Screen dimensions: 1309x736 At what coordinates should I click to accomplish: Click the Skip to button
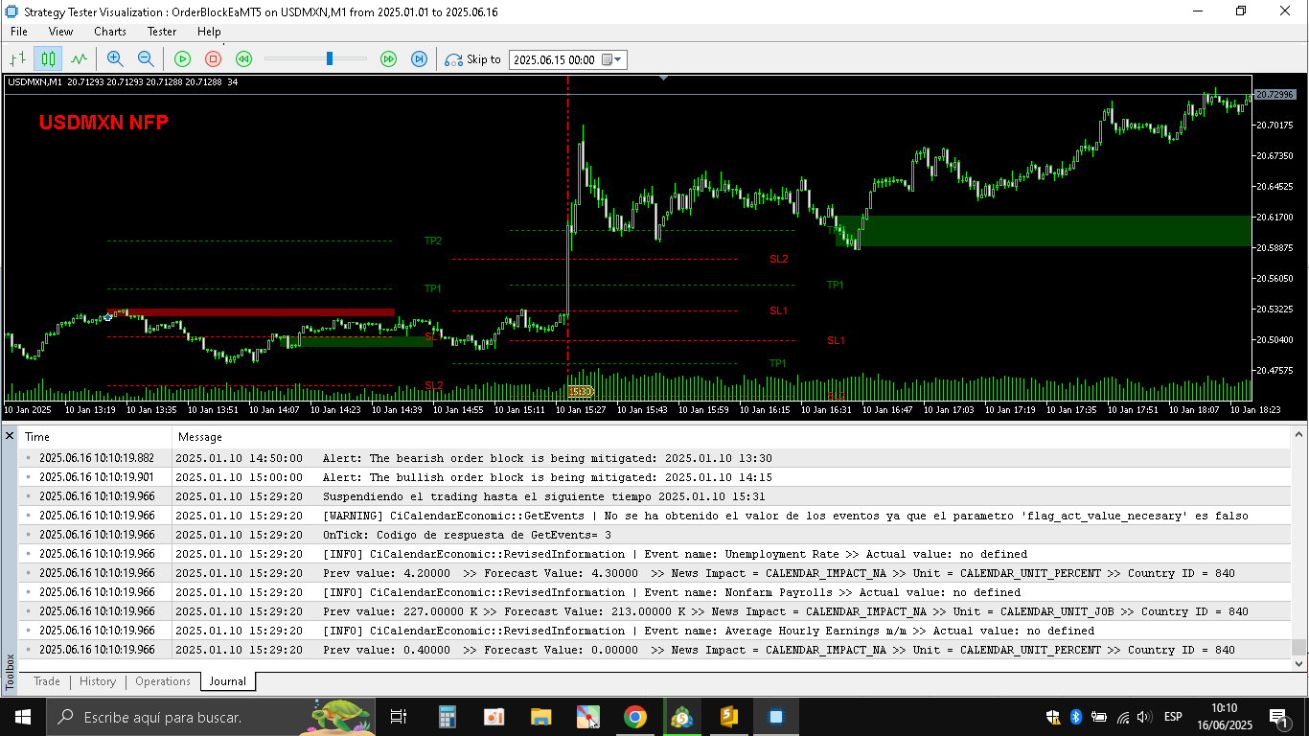472,59
